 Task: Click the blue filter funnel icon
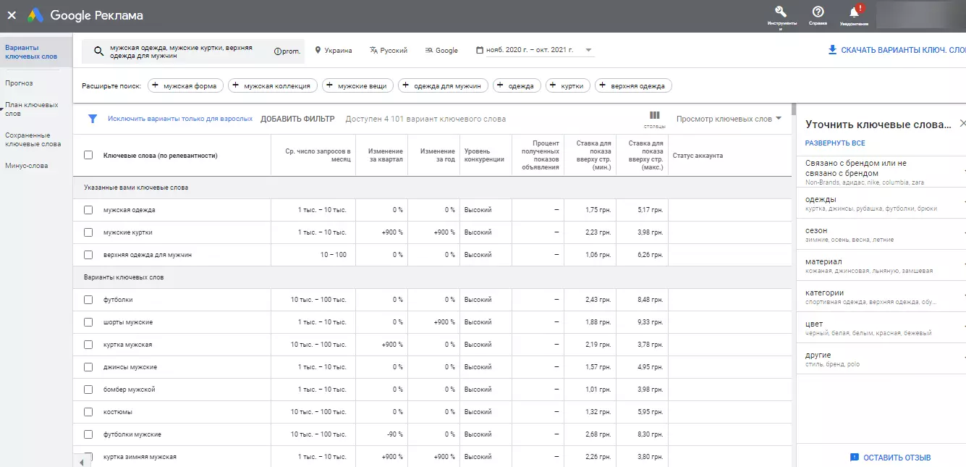coord(93,119)
